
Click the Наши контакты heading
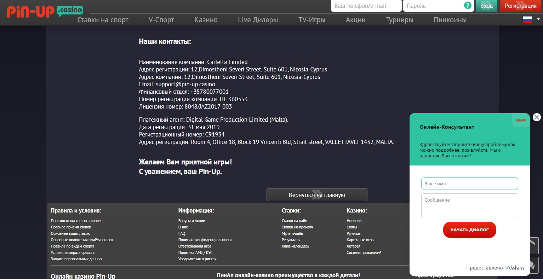click(165, 41)
